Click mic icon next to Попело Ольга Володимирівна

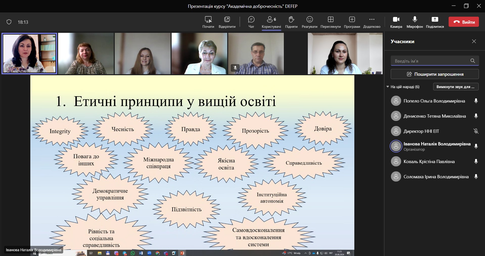point(476,101)
